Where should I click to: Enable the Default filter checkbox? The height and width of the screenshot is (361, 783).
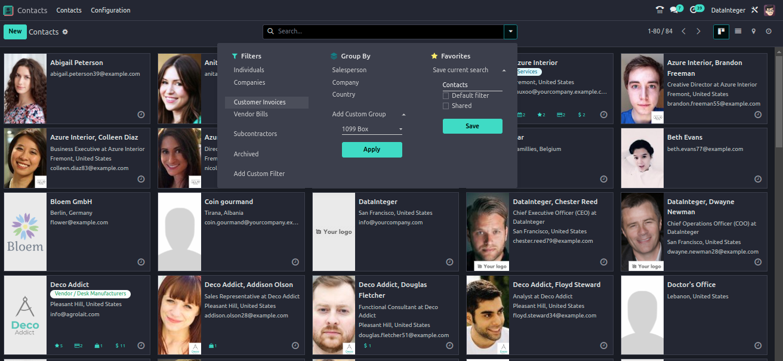pos(446,95)
